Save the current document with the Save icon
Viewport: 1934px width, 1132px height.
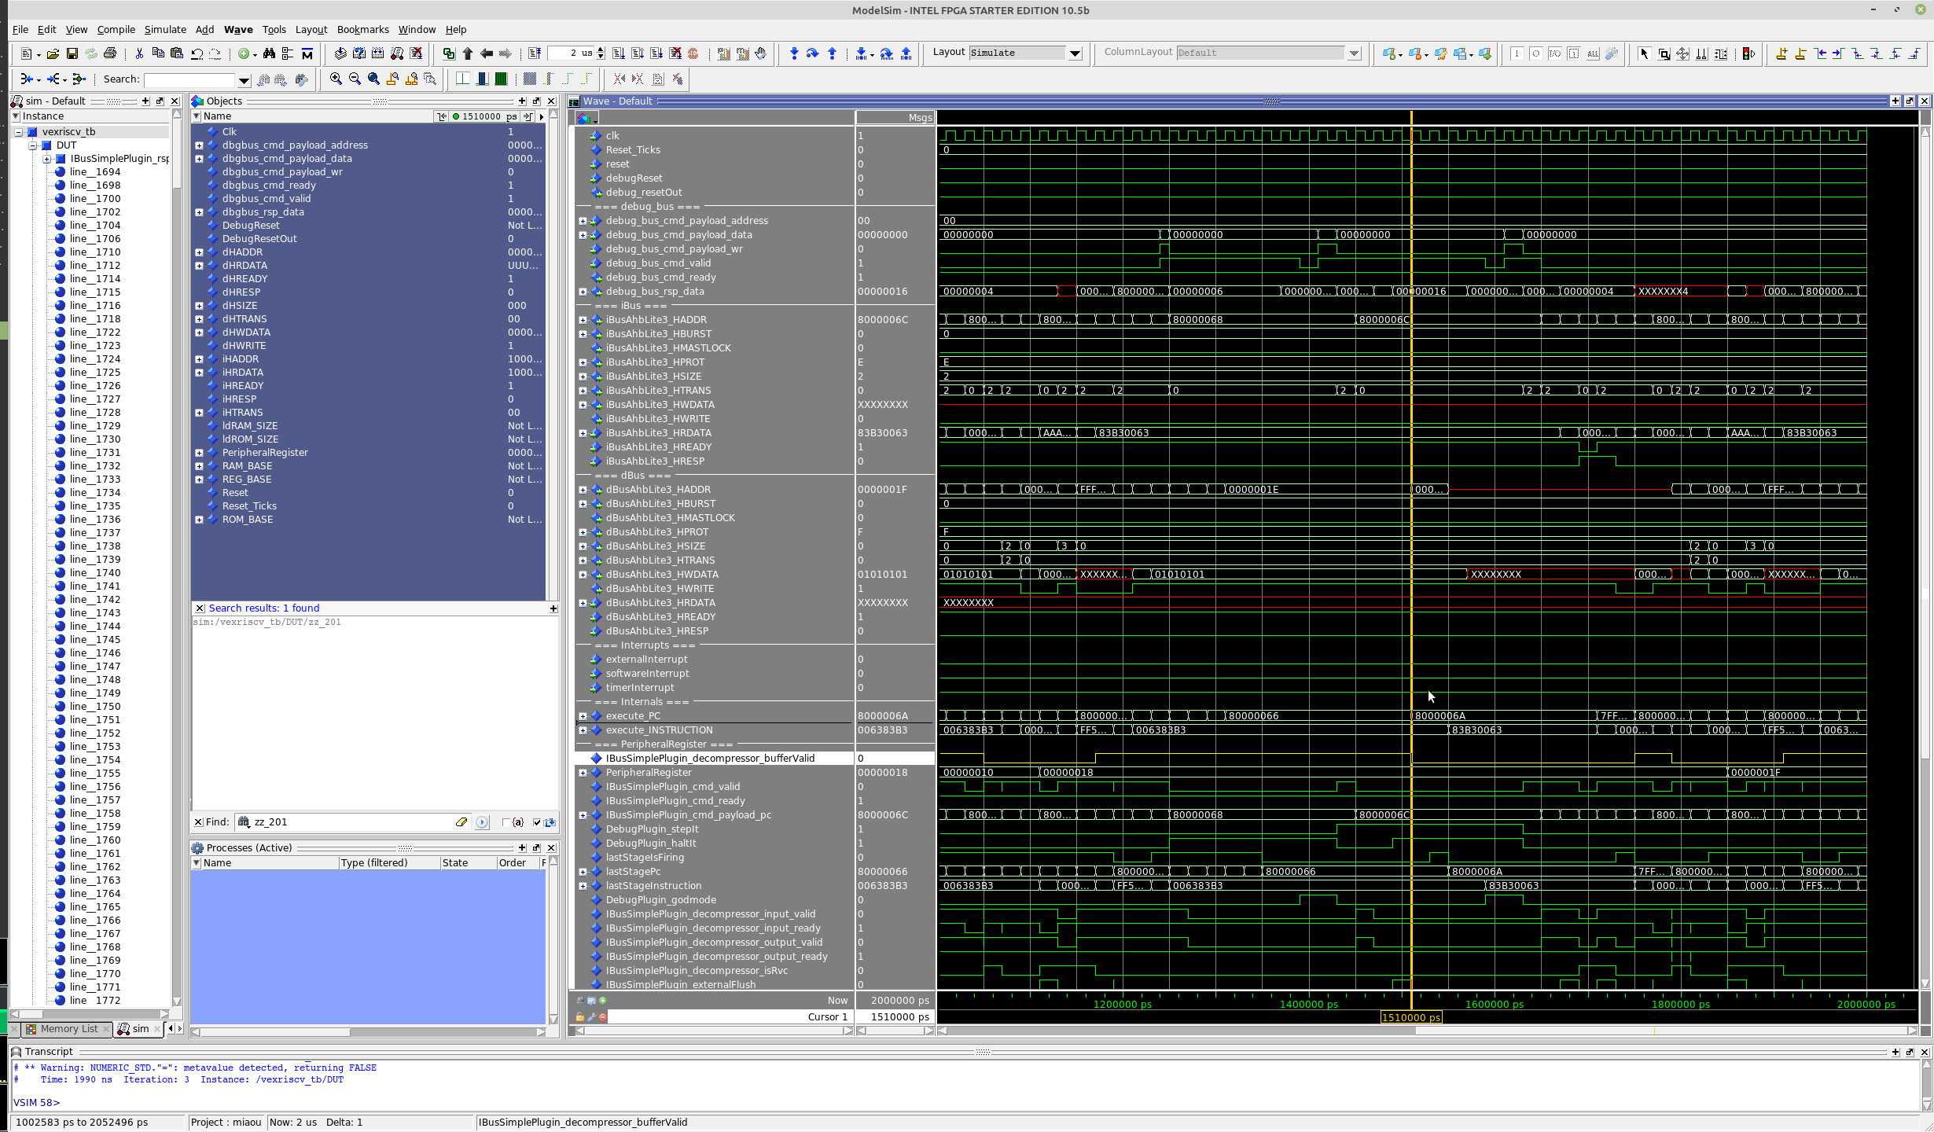tap(72, 53)
